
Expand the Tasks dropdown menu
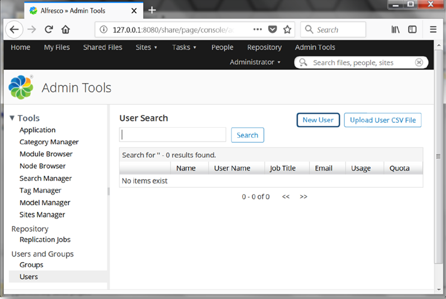click(184, 47)
